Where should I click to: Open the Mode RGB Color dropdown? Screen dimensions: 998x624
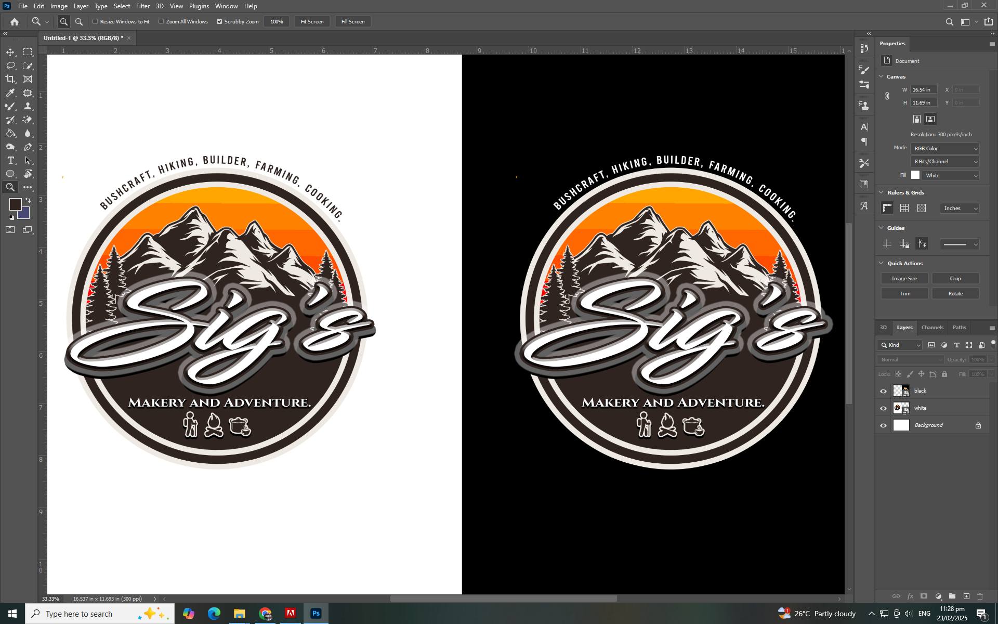(945, 149)
